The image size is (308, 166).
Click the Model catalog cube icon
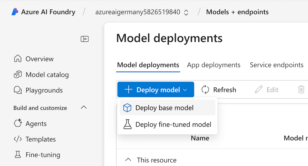[x=17, y=75]
